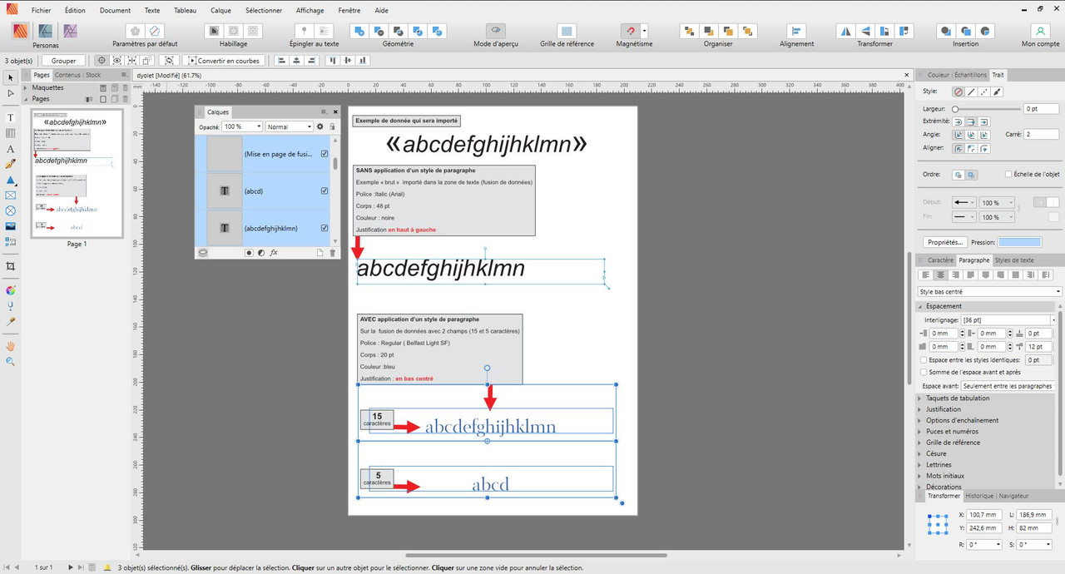Select the Node tool
The height and width of the screenshot is (574, 1065).
click(x=11, y=93)
